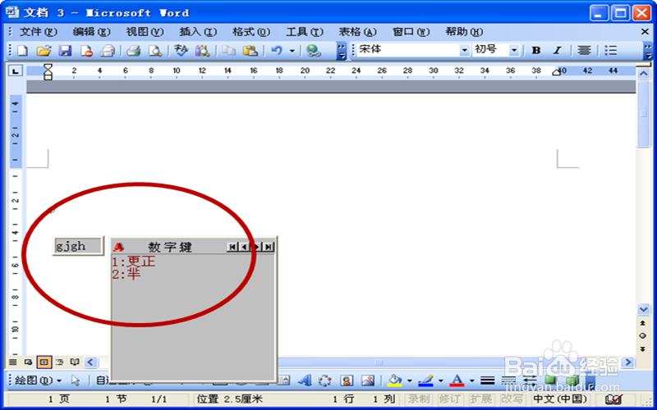657x410 pixels.
Task: Open the font name dropdown 宋体
Action: click(x=464, y=51)
